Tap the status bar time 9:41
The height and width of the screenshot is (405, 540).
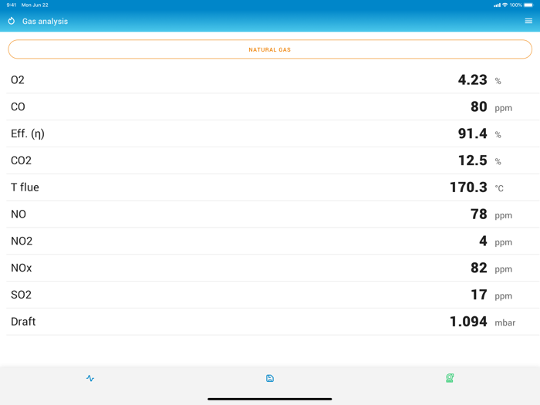point(12,5)
